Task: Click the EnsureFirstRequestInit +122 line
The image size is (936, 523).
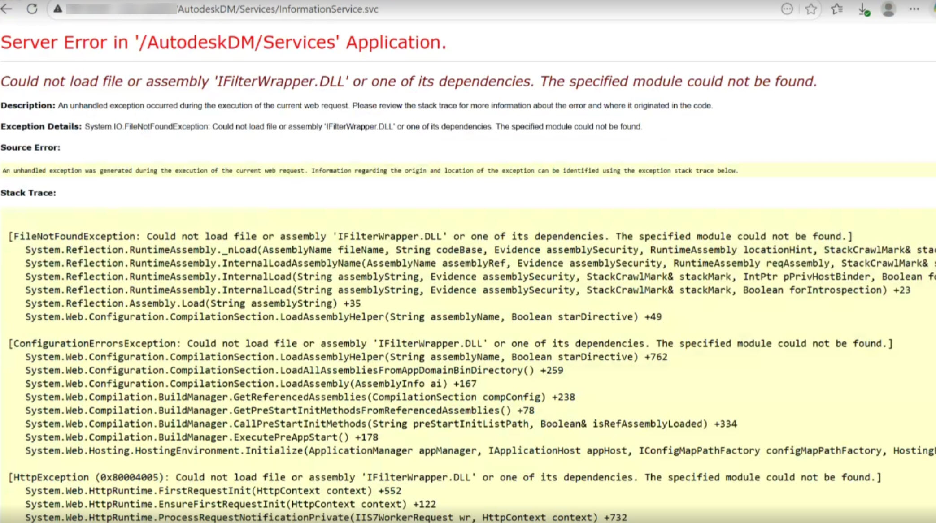Action: 231,504
